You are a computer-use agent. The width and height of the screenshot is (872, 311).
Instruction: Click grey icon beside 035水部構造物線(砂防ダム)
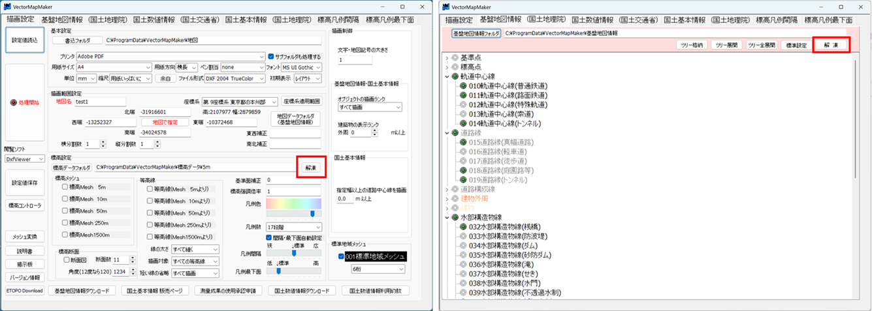464,255
